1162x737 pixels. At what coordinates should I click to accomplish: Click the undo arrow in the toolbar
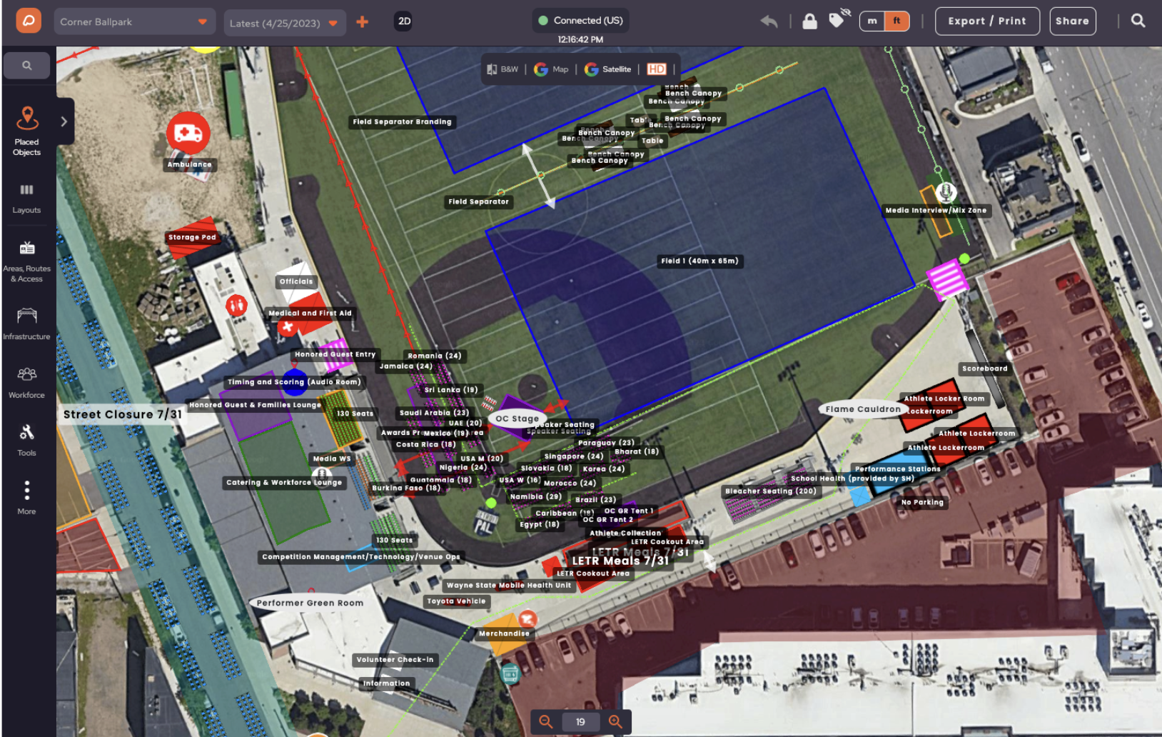[769, 21]
